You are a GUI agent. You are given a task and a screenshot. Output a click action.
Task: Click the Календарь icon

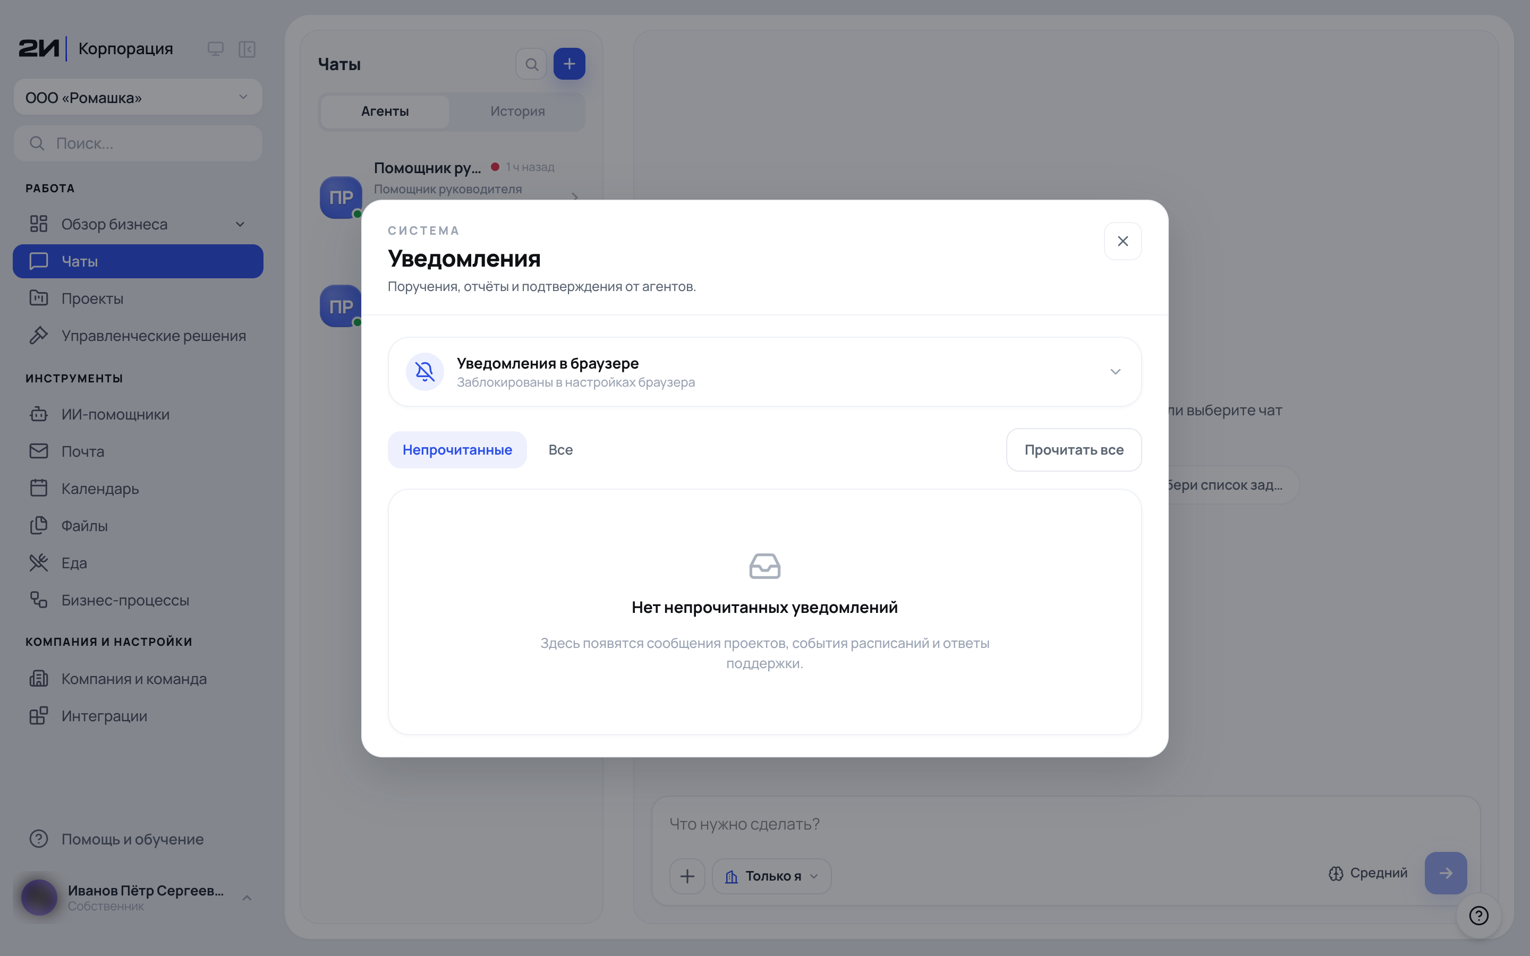coord(39,488)
